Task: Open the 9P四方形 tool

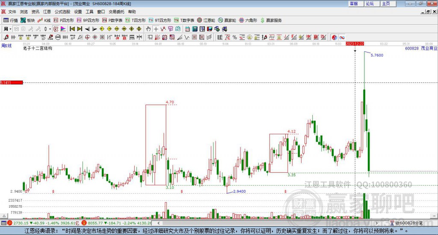Action: [x=88, y=20]
